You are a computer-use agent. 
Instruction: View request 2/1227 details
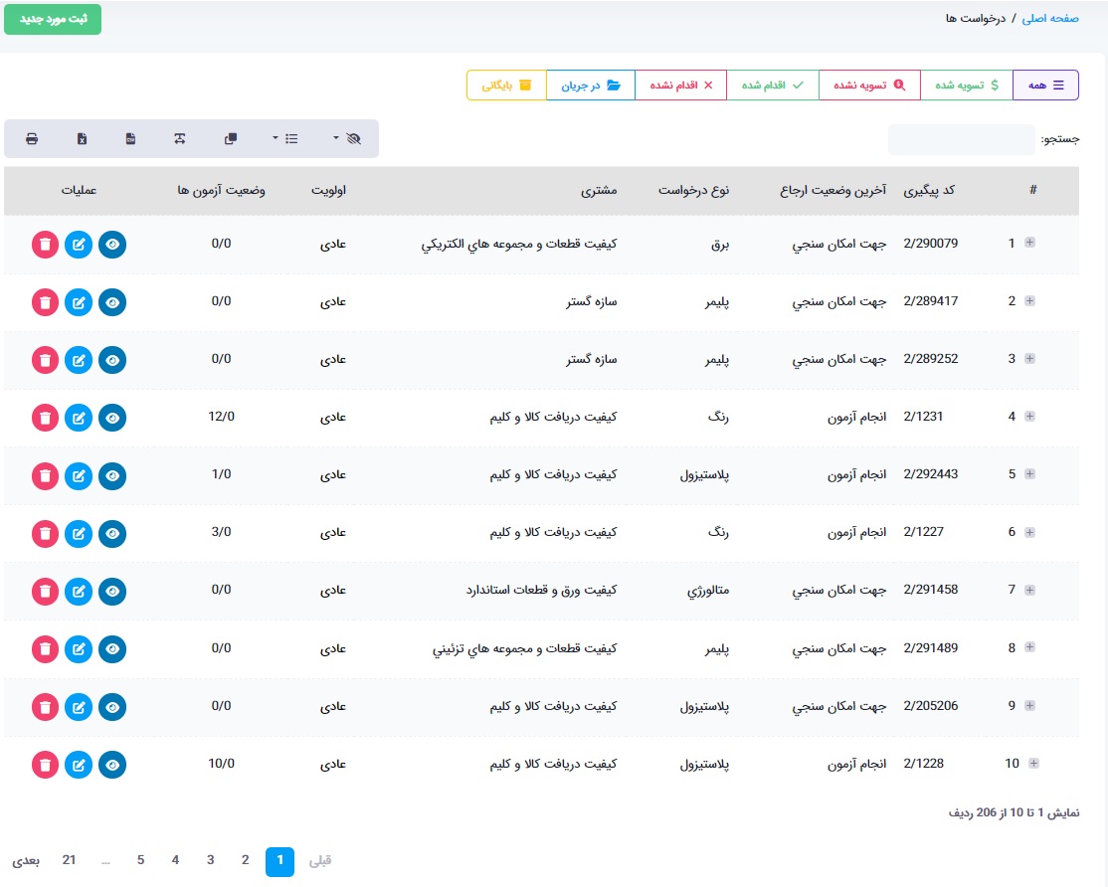tap(112, 533)
